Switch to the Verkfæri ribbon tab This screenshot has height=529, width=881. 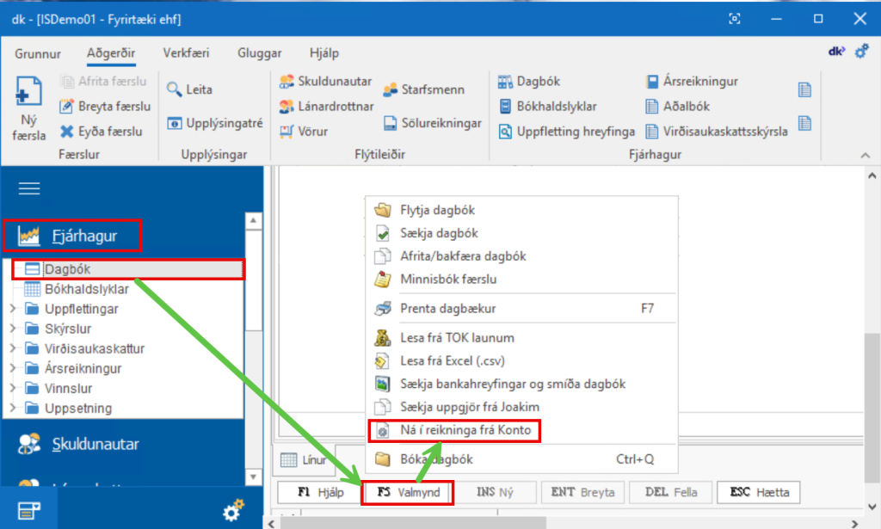click(x=186, y=53)
